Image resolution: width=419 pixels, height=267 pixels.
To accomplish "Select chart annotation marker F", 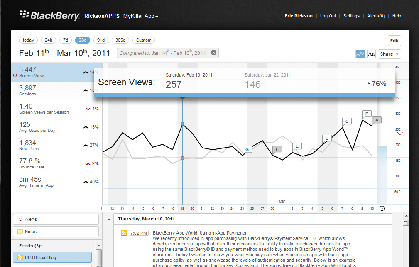I will 277,149.
